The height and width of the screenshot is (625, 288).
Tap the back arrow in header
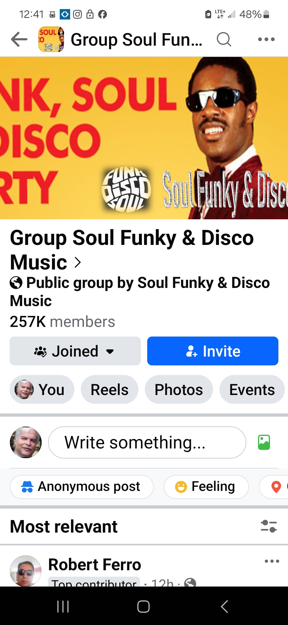19,39
